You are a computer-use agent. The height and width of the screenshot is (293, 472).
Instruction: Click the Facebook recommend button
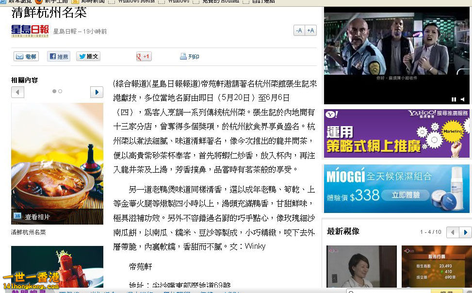click(59, 57)
